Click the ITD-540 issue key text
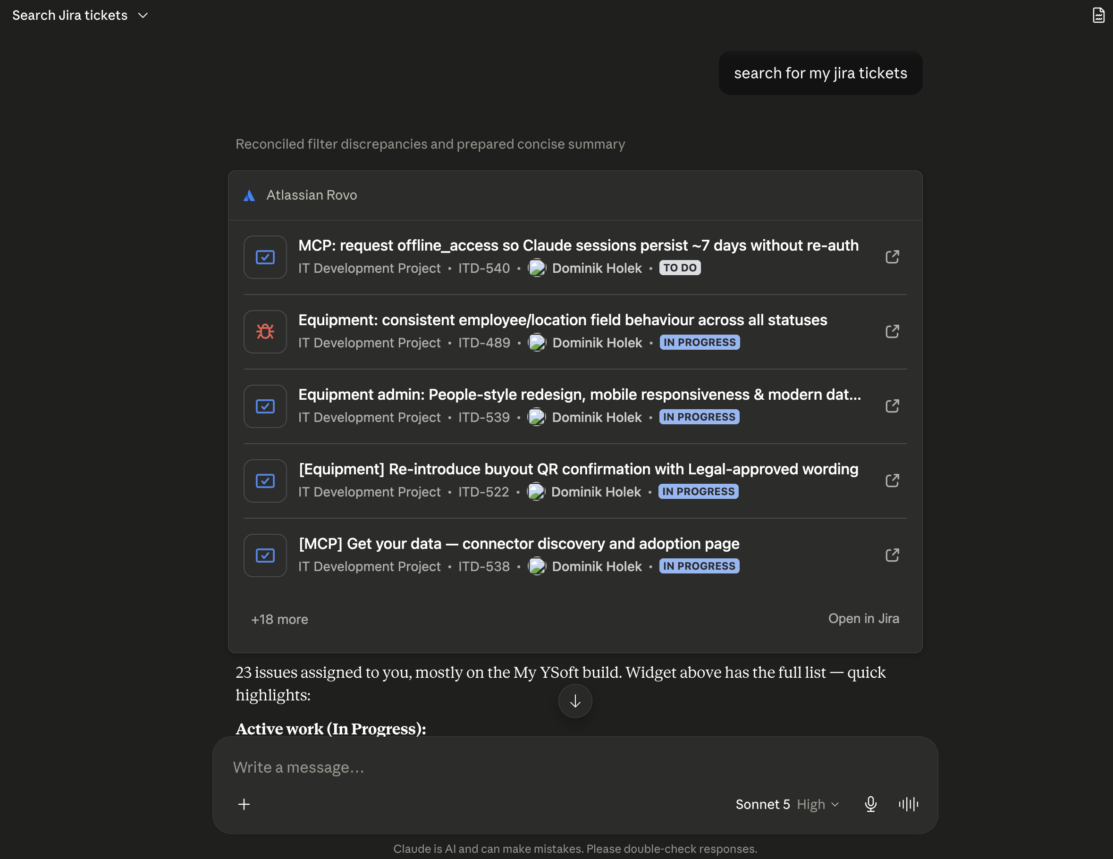 tap(484, 268)
